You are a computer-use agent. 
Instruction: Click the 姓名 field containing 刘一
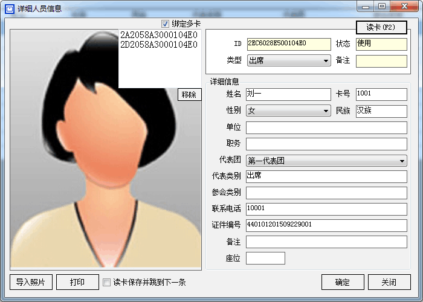288,94
